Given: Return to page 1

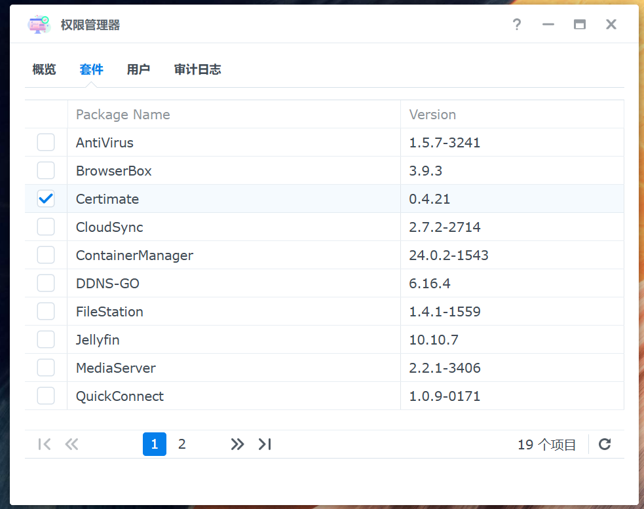Looking at the screenshot, I should (x=154, y=444).
